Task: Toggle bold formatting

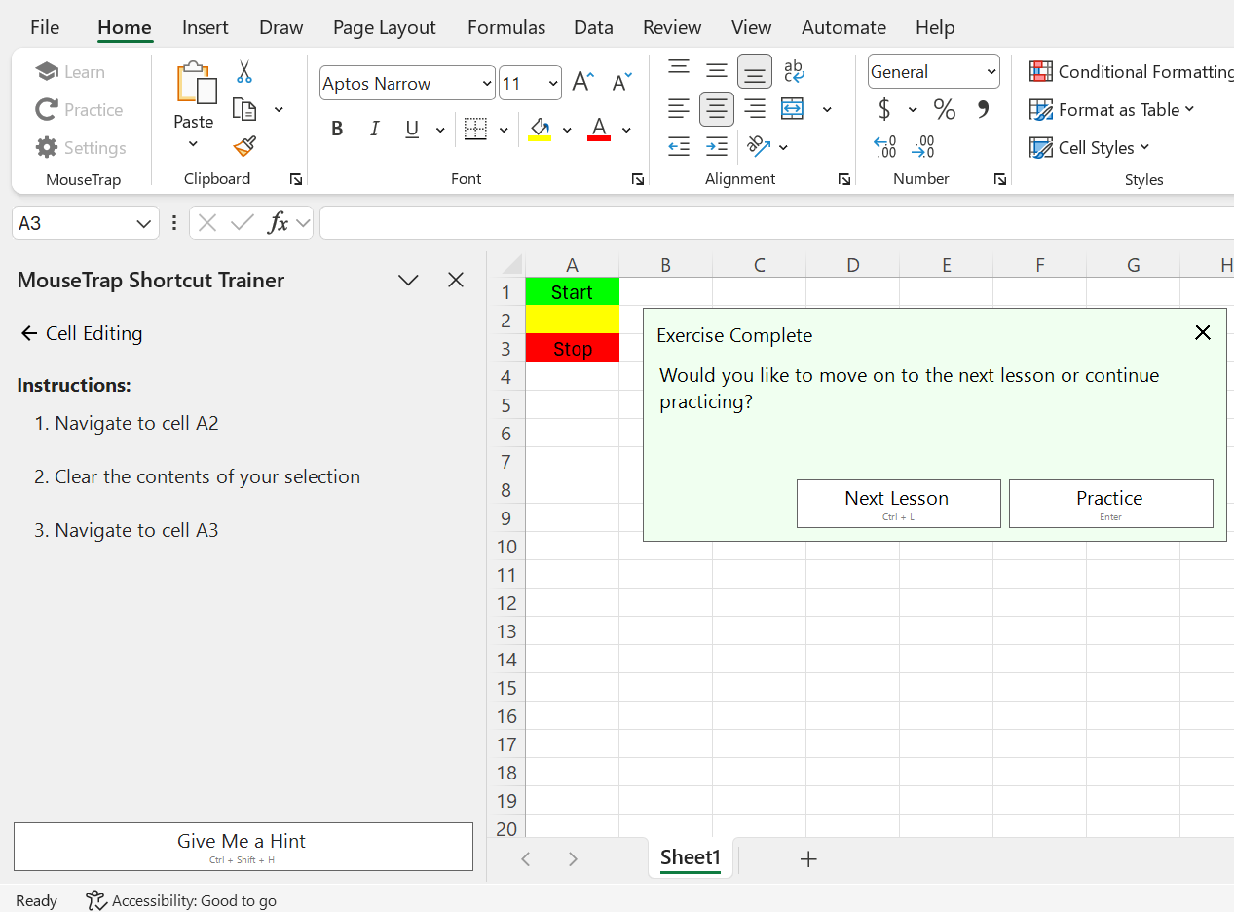Action: pos(336,128)
